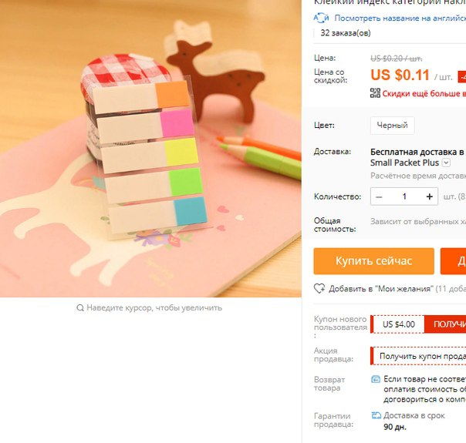The image size is (466, 443).
Task: Click the main sticky notes product image
Action: pos(150,149)
